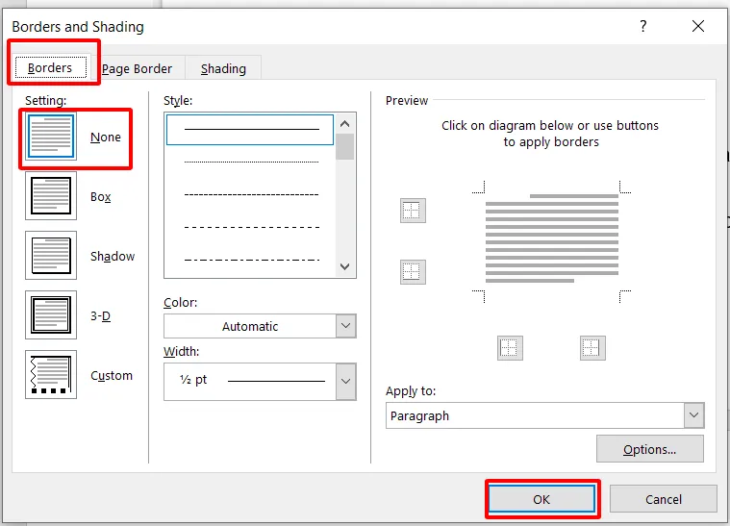Image resolution: width=730 pixels, height=526 pixels.
Task: Select the solid line style in list
Action: [250, 129]
